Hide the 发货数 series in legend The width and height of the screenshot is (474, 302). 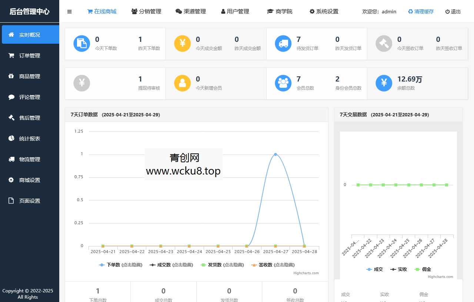(222, 265)
